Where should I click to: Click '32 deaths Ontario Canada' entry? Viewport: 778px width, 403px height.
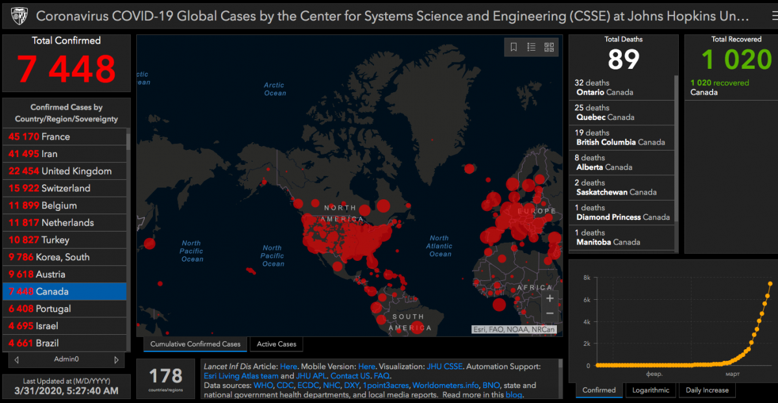[x=622, y=88]
